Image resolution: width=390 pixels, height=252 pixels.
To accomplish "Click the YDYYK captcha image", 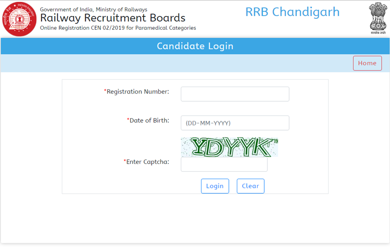I will click(229, 147).
